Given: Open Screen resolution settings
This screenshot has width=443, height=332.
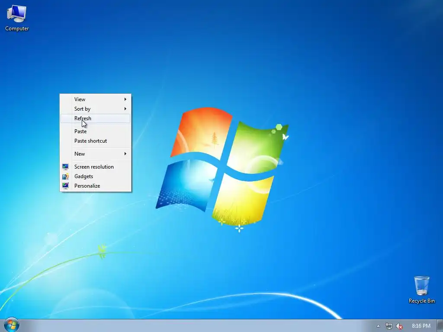Looking at the screenshot, I should 96,167.
